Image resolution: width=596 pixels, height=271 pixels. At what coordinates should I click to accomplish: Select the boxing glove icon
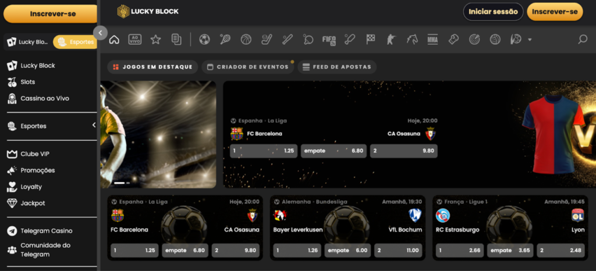pyautogui.click(x=453, y=40)
